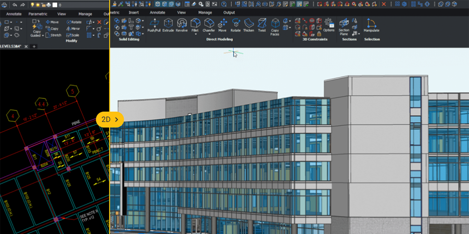
Task: Select the Push/Pull tool
Action: pos(154,25)
